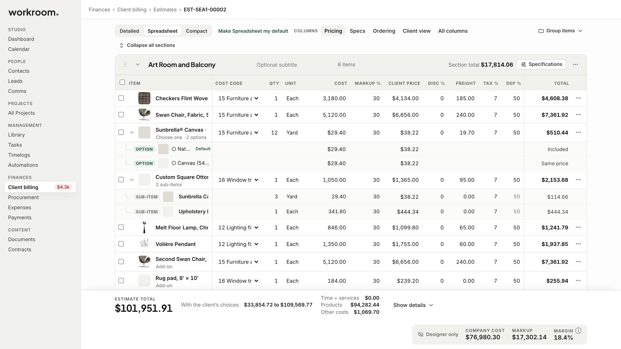The image size is (621, 349).
Task: Expand Show details in estimate footer
Action: 413,305
